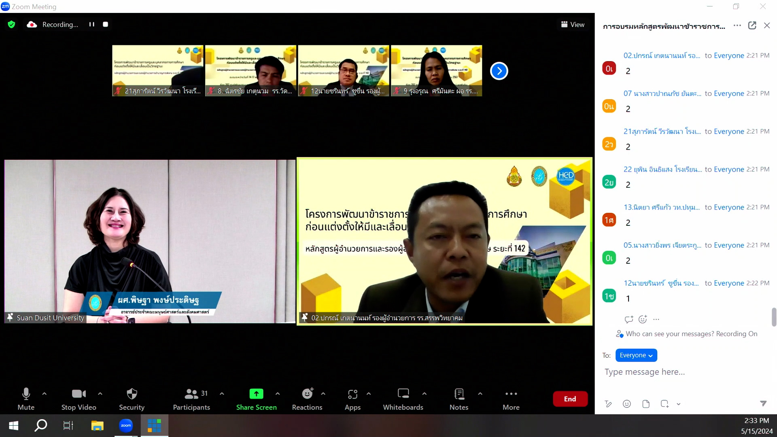The image size is (777, 437).
Task: Stop the cloud recording
Action: pyautogui.click(x=106, y=24)
